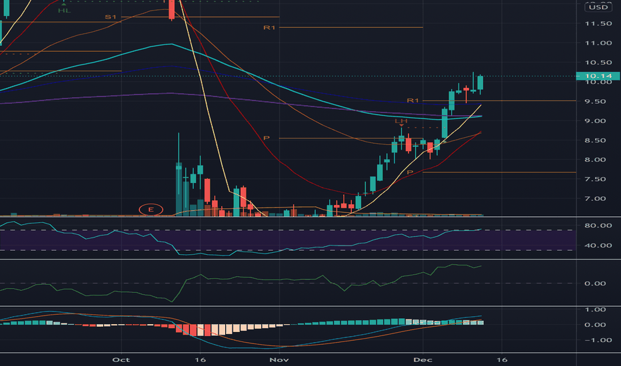Click the R1 label near 9.50 level
The image size is (621, 366).
point(412,100)
